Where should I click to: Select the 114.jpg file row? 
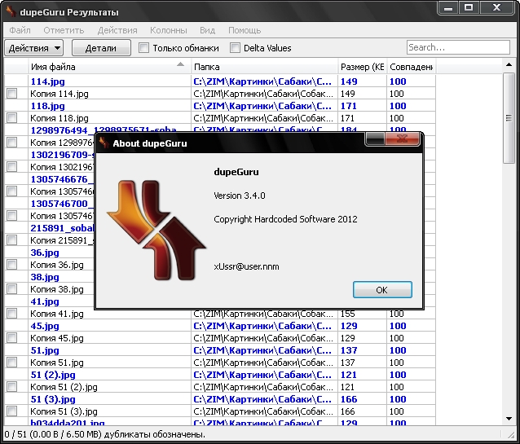[x=220, y=81]
